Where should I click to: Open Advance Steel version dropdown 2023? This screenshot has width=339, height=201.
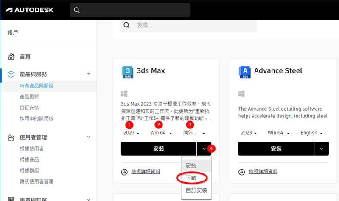249,133
